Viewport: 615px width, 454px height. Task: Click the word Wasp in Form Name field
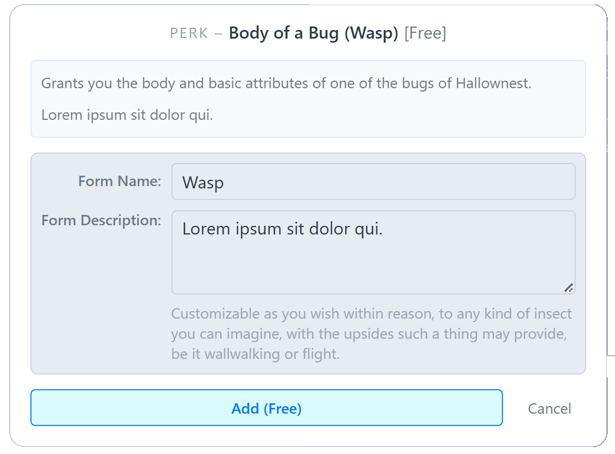click(203, 183)
